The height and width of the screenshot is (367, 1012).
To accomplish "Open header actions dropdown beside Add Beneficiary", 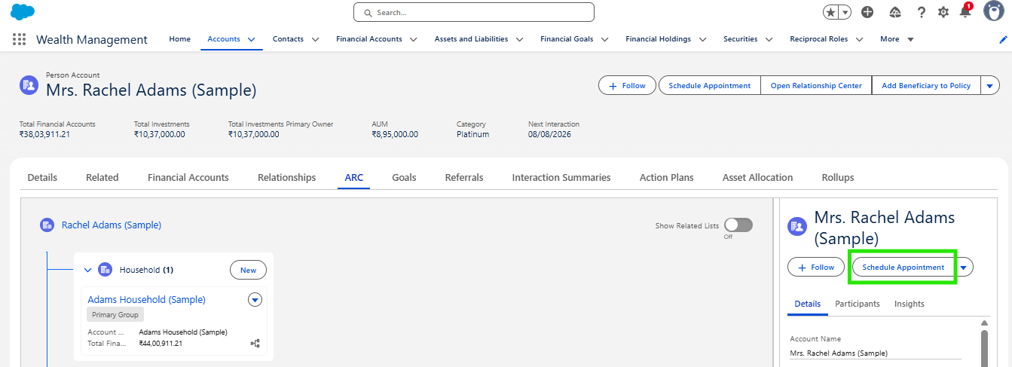I will click(990, 86).
